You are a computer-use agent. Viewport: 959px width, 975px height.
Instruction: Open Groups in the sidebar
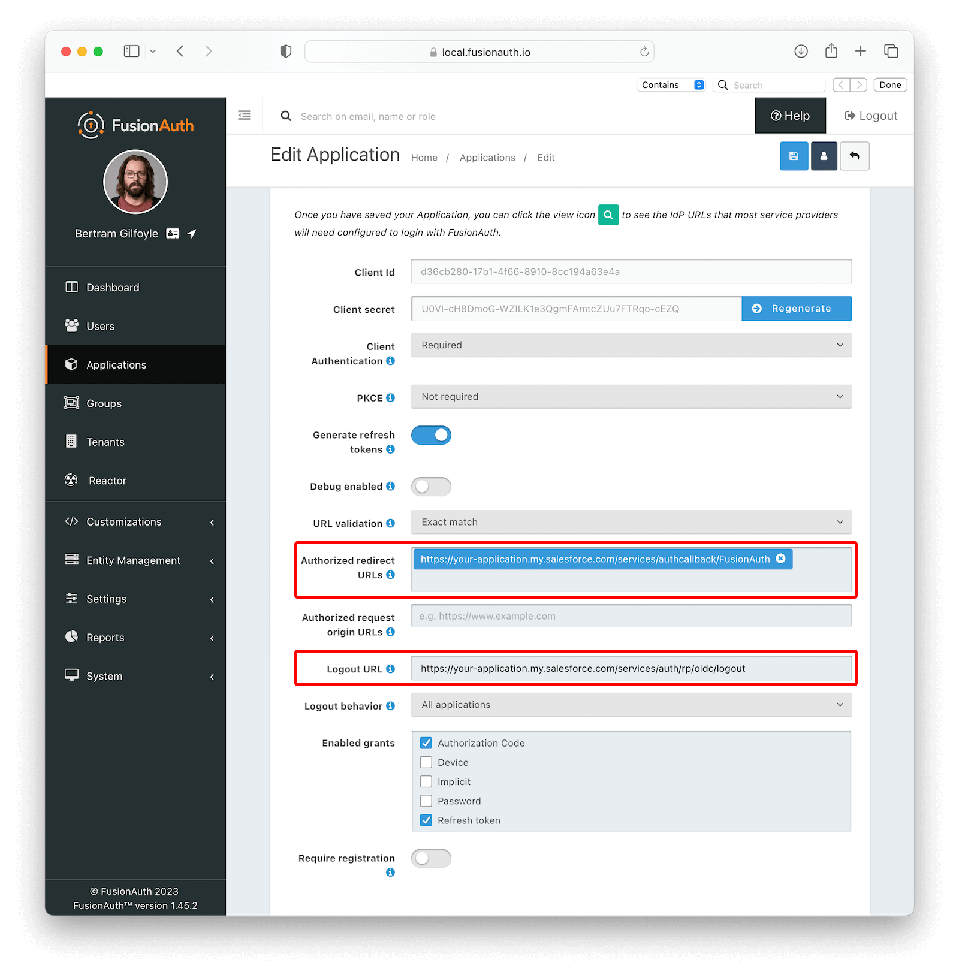pyautogui.click(x=135, y=403)
